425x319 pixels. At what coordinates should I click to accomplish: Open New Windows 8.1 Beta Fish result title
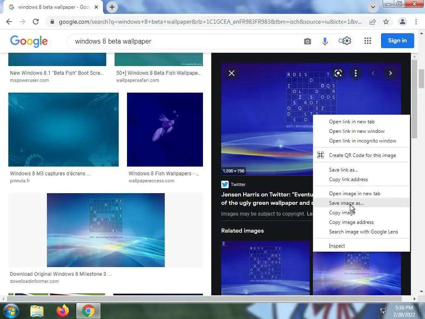click(56, 73)
